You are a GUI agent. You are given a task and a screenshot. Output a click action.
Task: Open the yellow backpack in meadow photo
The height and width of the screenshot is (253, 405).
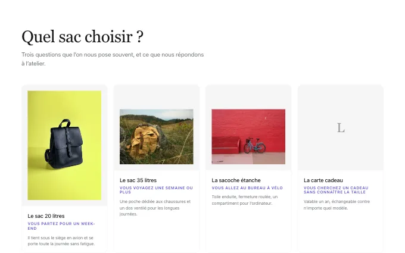click(x=156, y=136)
